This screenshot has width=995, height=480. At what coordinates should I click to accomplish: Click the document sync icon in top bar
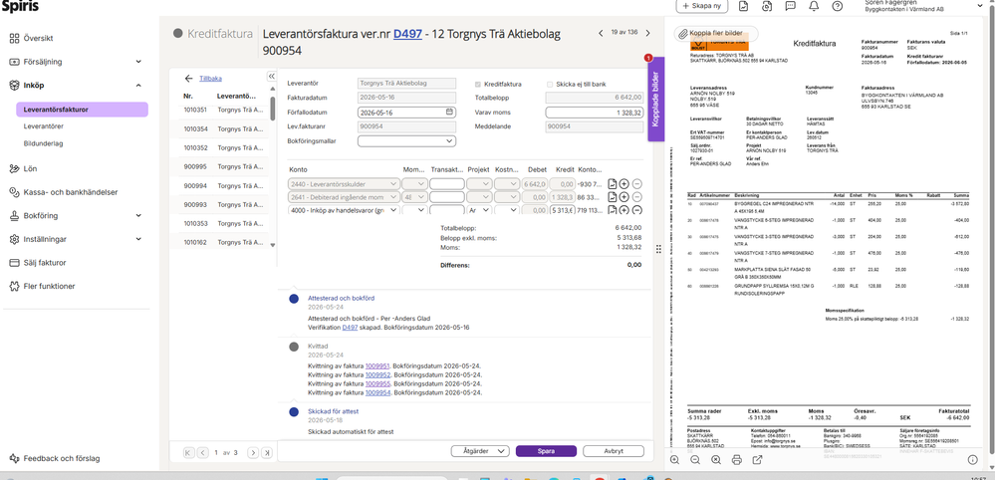pyautogui.click(x=767, y=6)
